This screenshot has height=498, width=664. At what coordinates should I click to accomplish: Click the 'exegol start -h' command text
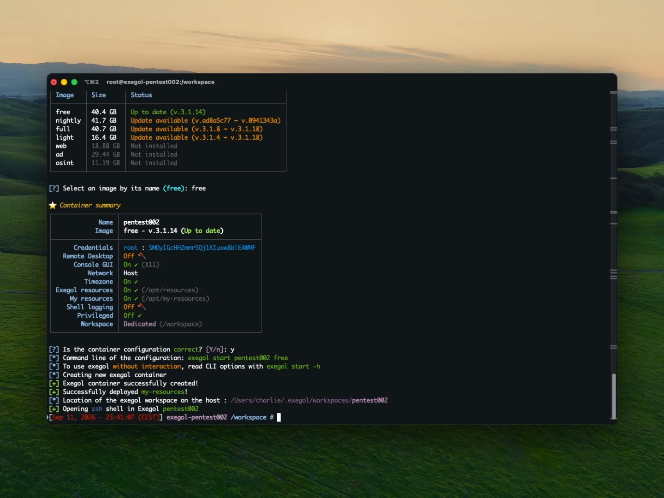point(293,367)
